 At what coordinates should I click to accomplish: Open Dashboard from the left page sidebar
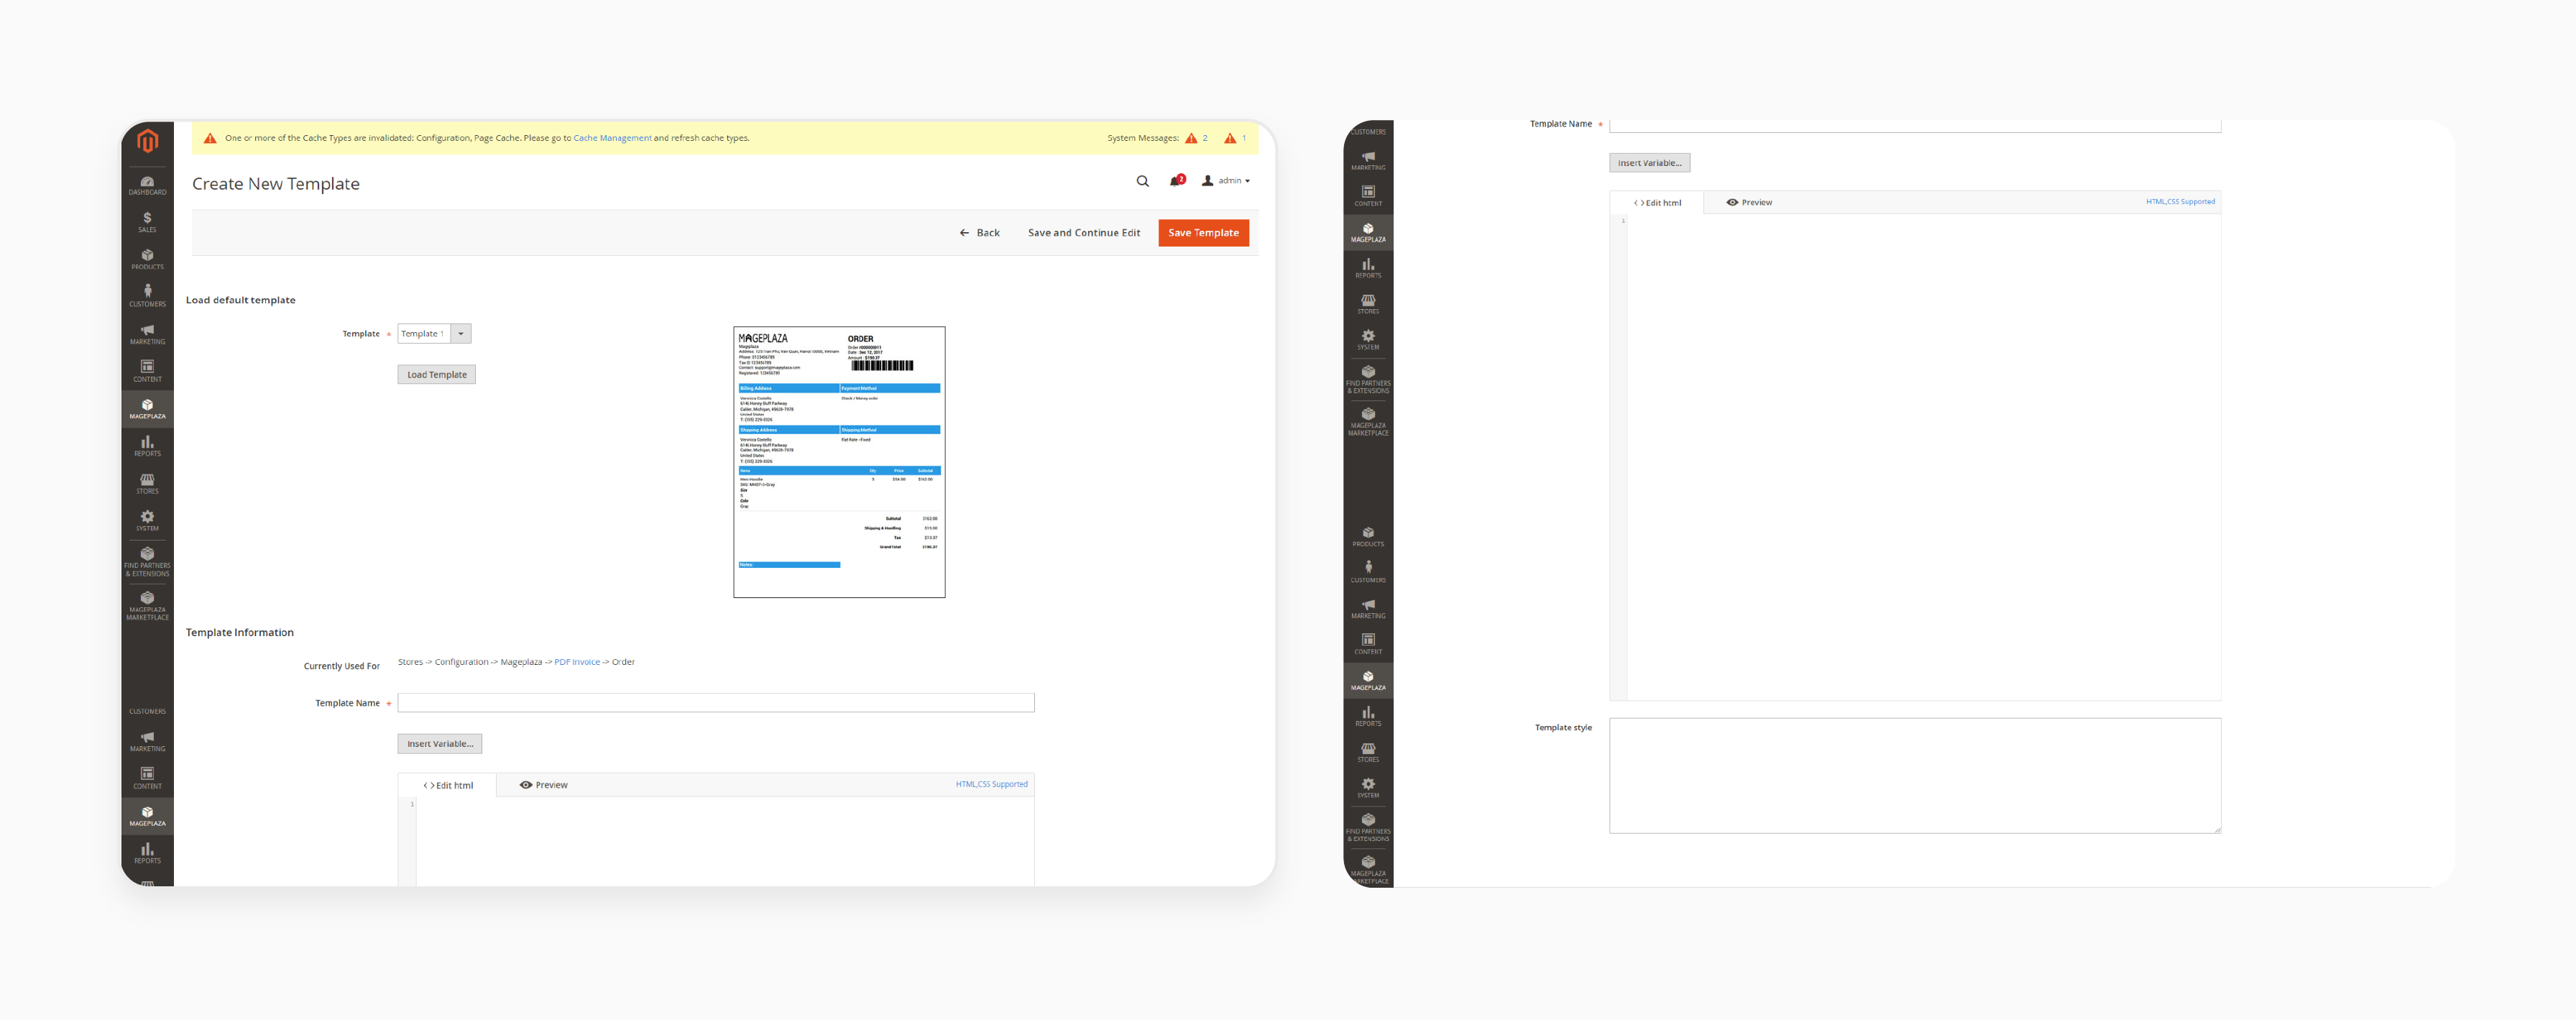[x=147, y=185]
